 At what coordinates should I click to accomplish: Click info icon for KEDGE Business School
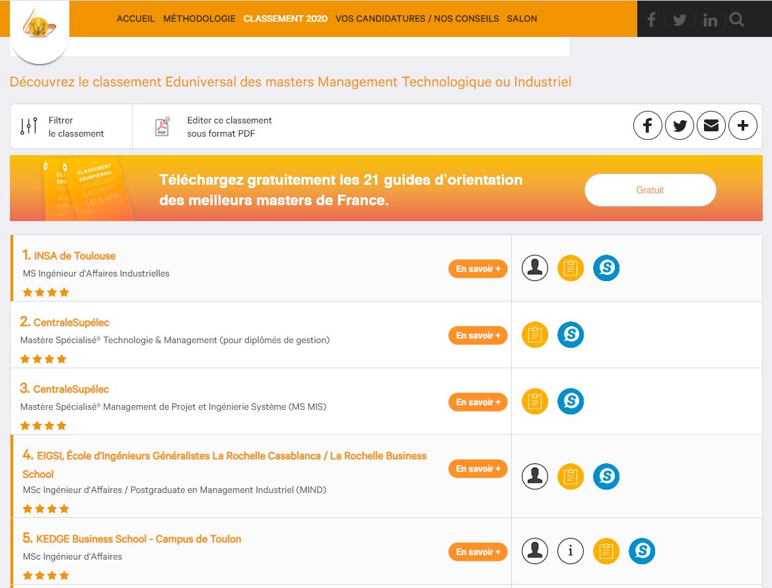[x=571, y=551]
